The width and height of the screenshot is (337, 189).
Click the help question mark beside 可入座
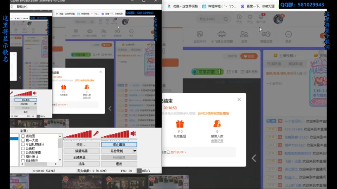coord(305,73)
